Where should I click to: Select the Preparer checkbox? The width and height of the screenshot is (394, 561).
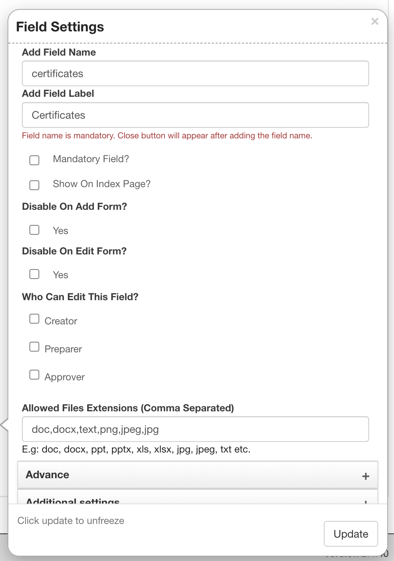coord(34,347)
